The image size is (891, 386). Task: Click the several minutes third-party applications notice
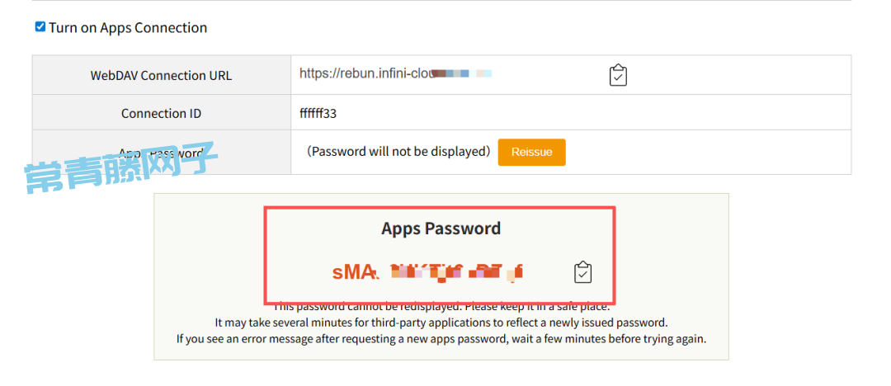pyautogui.click(x=441, y=322)
